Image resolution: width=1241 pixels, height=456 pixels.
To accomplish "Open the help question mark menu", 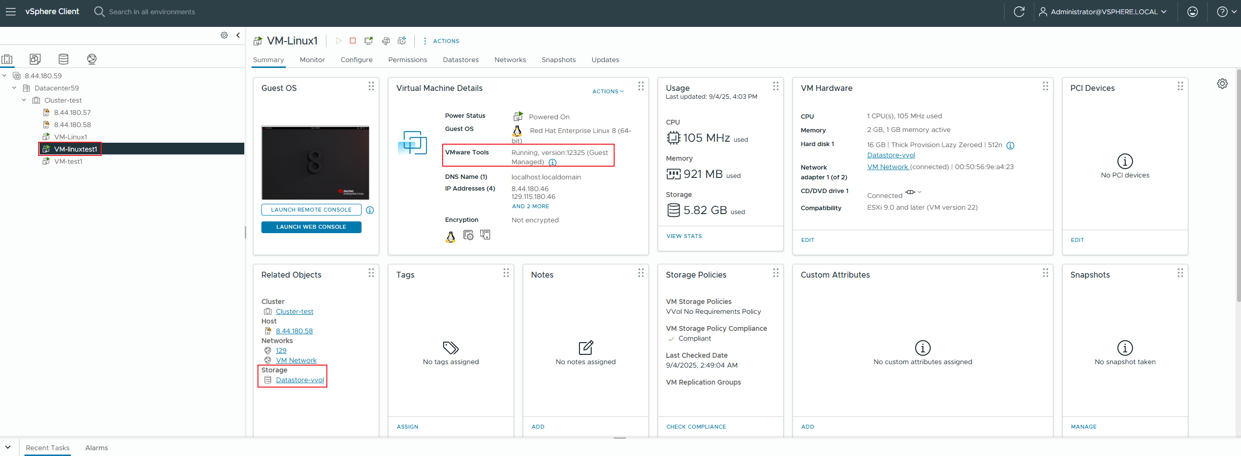I will click(x=1226, y=11).
